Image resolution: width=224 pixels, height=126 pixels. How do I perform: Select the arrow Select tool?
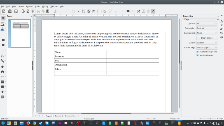pyautogui.click(x=3, y=18)
